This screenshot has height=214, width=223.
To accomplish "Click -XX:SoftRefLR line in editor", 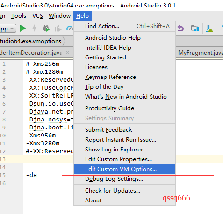I will click(x=50, y=96).
